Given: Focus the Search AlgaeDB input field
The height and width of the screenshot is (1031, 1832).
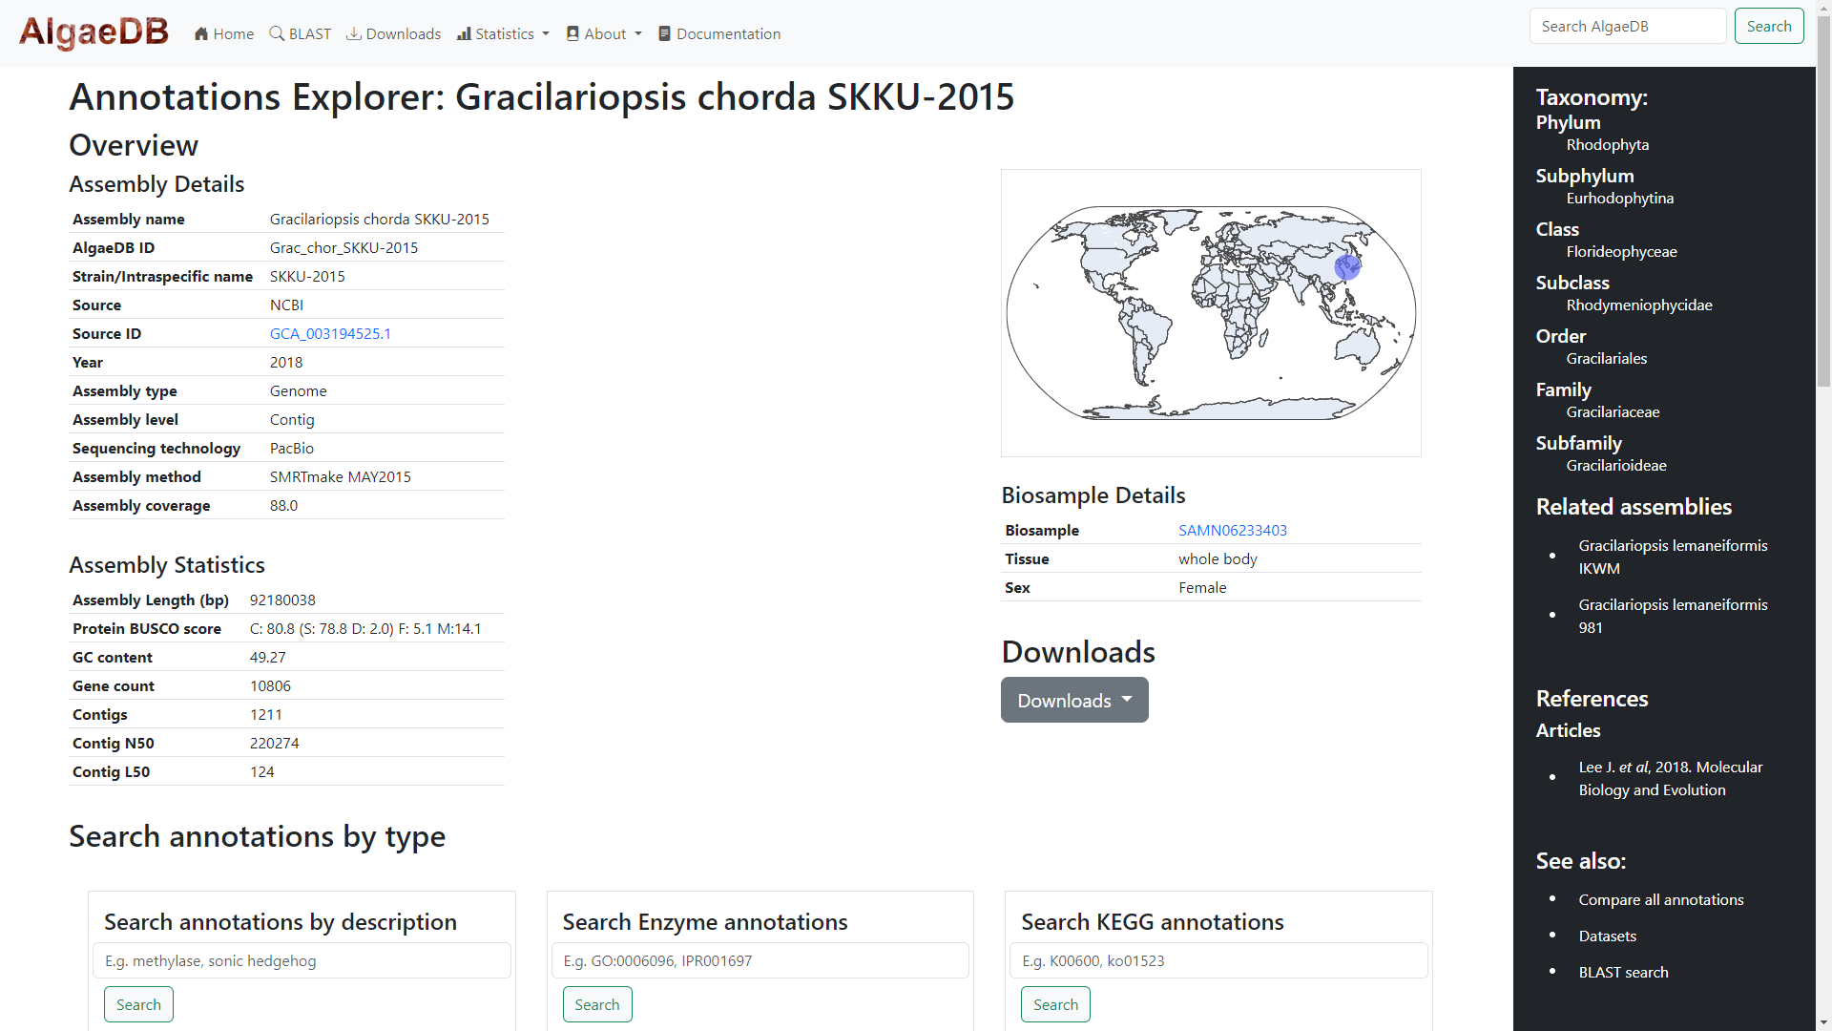Looking at the screenshot, I should coord(1628,26).
